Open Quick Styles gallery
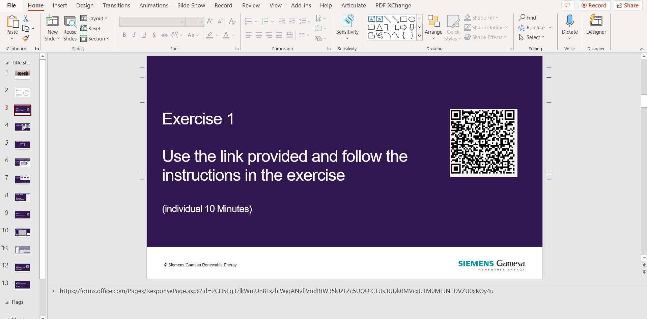Screen dimensions: 647x319 [x=453, y=28]
